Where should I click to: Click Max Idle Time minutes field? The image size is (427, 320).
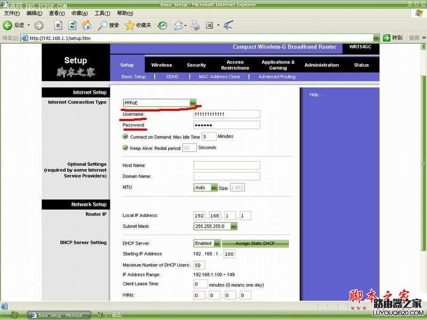[209, 137]
